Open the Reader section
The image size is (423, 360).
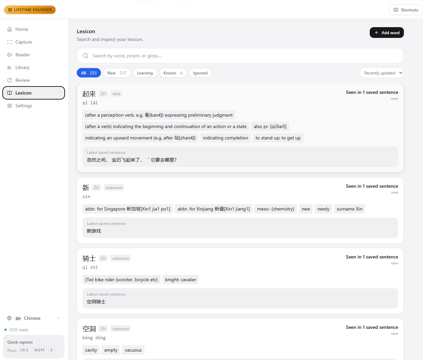pyautogui.click(x=34, y=55)
